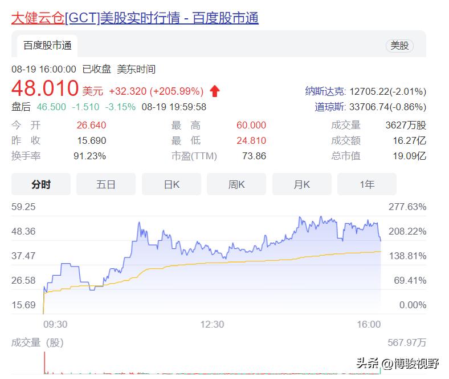Click the blue intraday price line peak
This screenshot has width=449, height=379.
pos(321,217)
